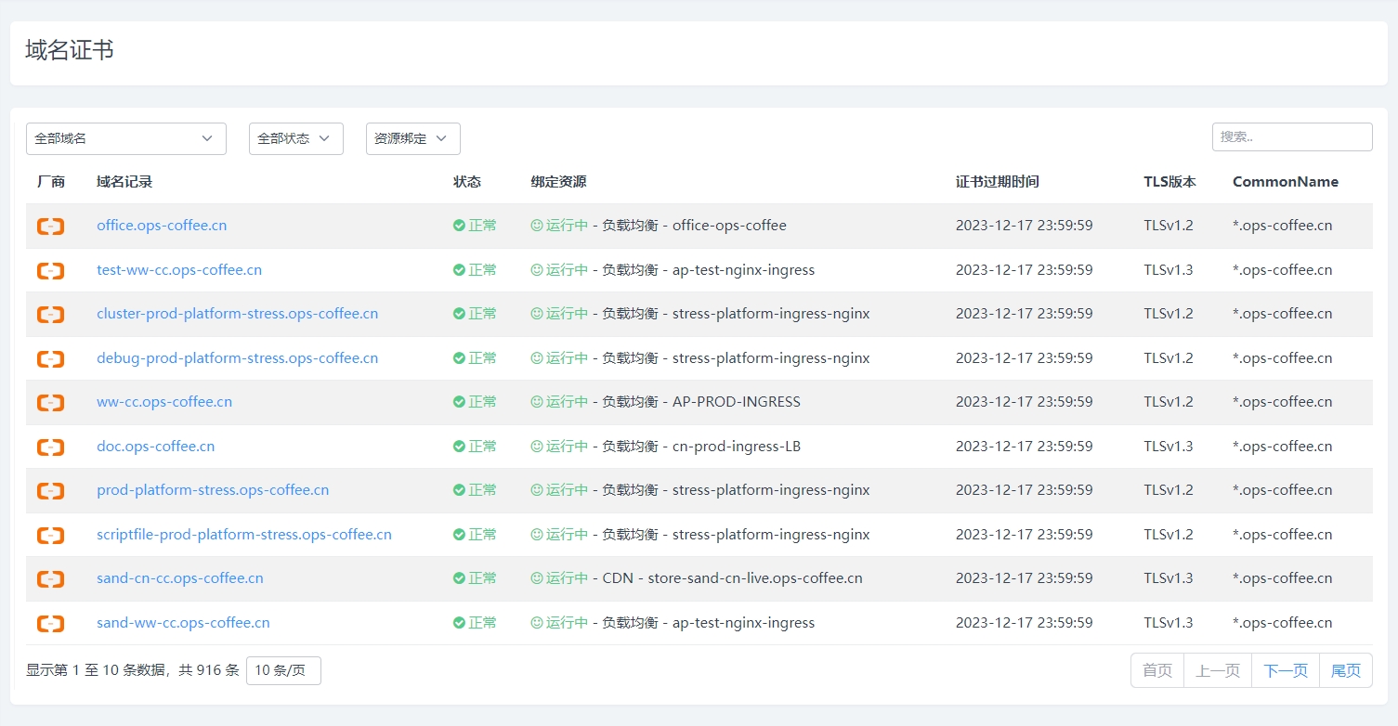Click the green status check icon for ww-cc.ops-coffee.cn

(x=459, y=402)
